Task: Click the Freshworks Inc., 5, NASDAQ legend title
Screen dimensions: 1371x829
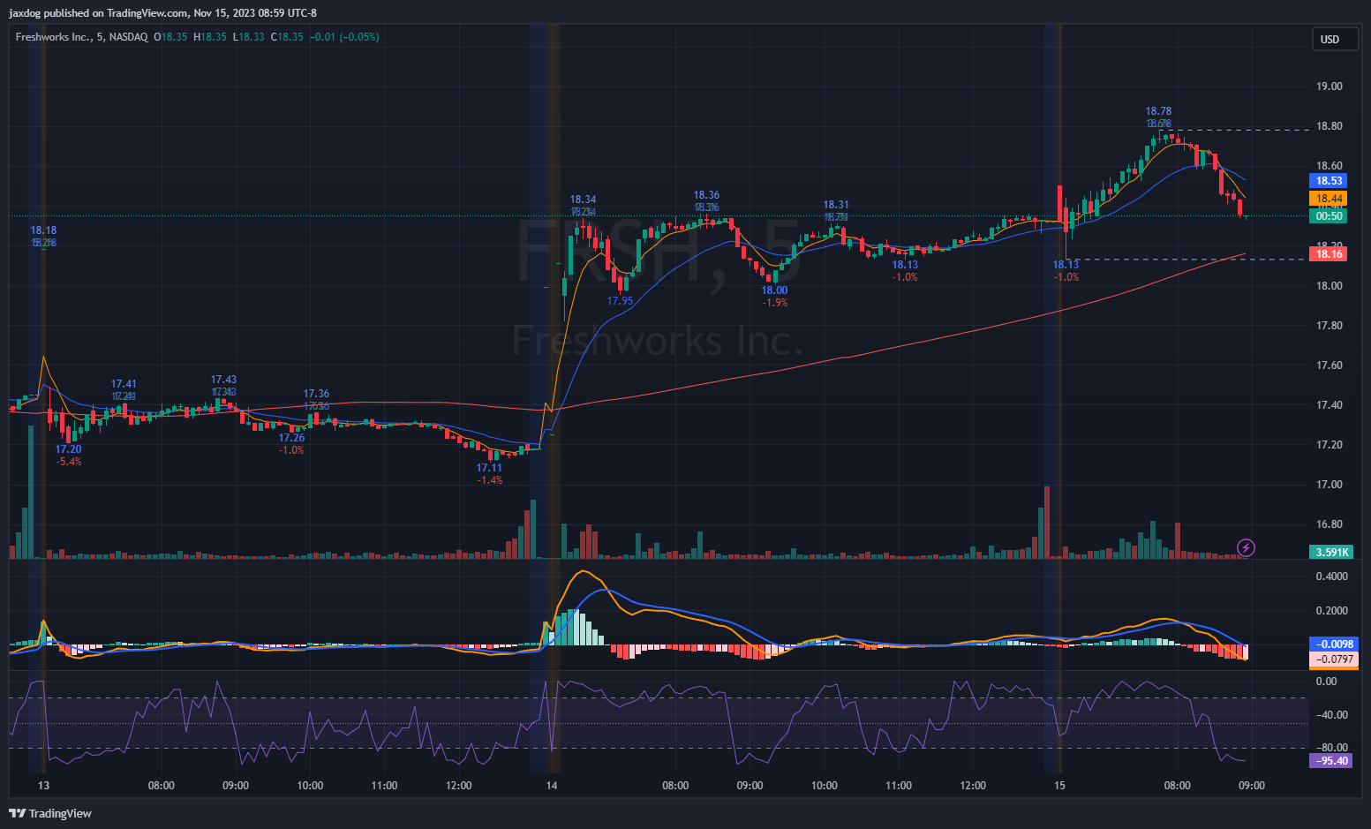Action: 82,37
